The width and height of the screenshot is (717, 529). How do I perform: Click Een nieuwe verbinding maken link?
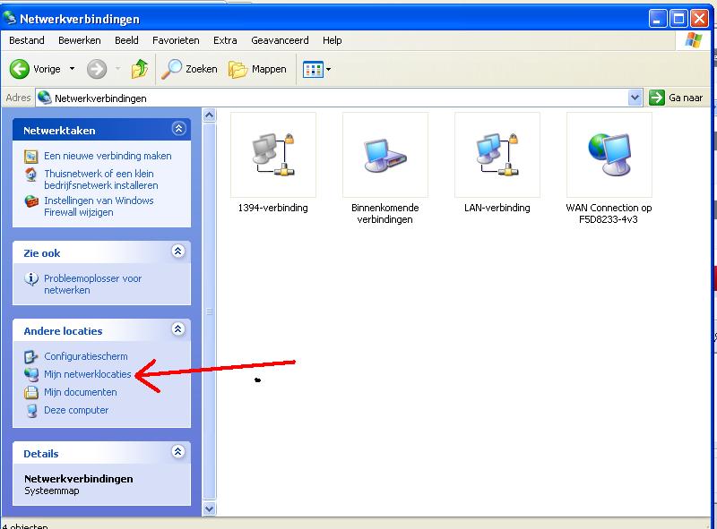pos(108,157)
